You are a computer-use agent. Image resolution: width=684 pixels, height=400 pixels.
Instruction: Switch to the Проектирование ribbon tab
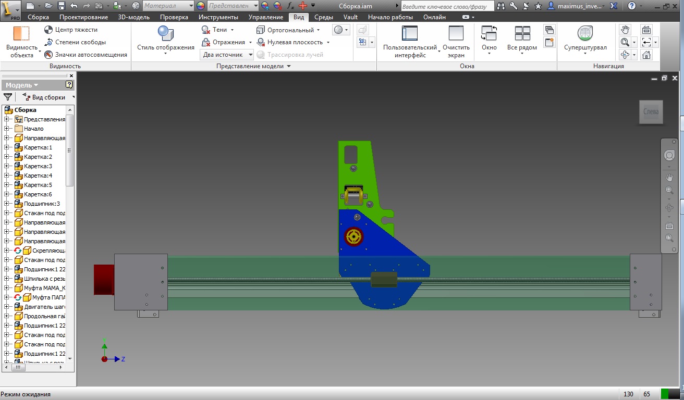click(83, 17)
